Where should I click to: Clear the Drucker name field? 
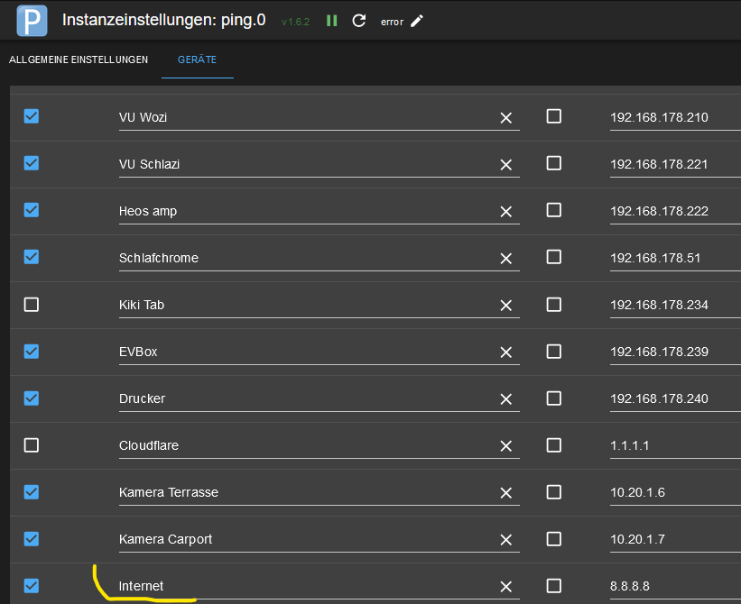coord(506,399)
